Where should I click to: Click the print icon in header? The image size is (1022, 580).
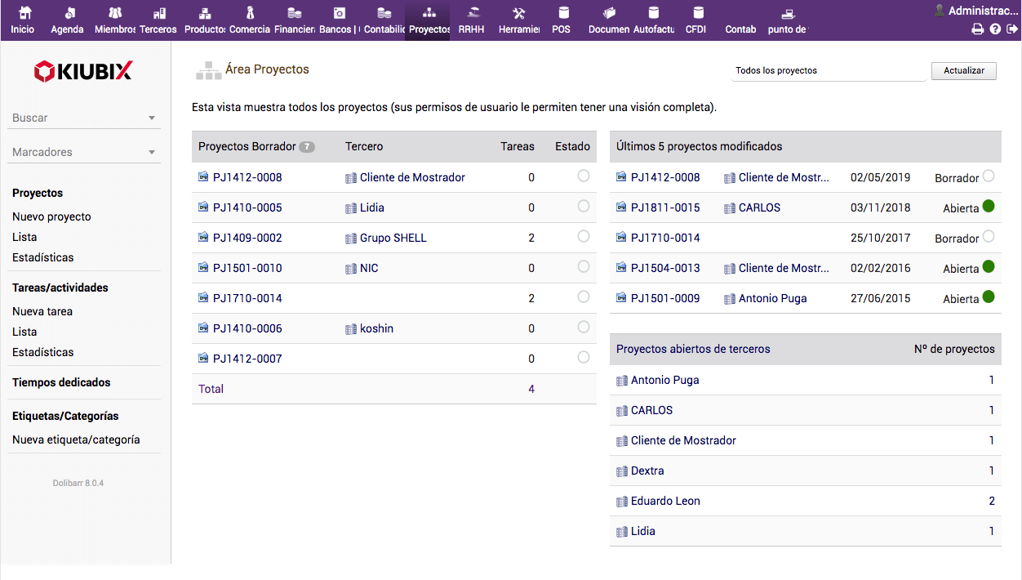(x=977, y=29)
